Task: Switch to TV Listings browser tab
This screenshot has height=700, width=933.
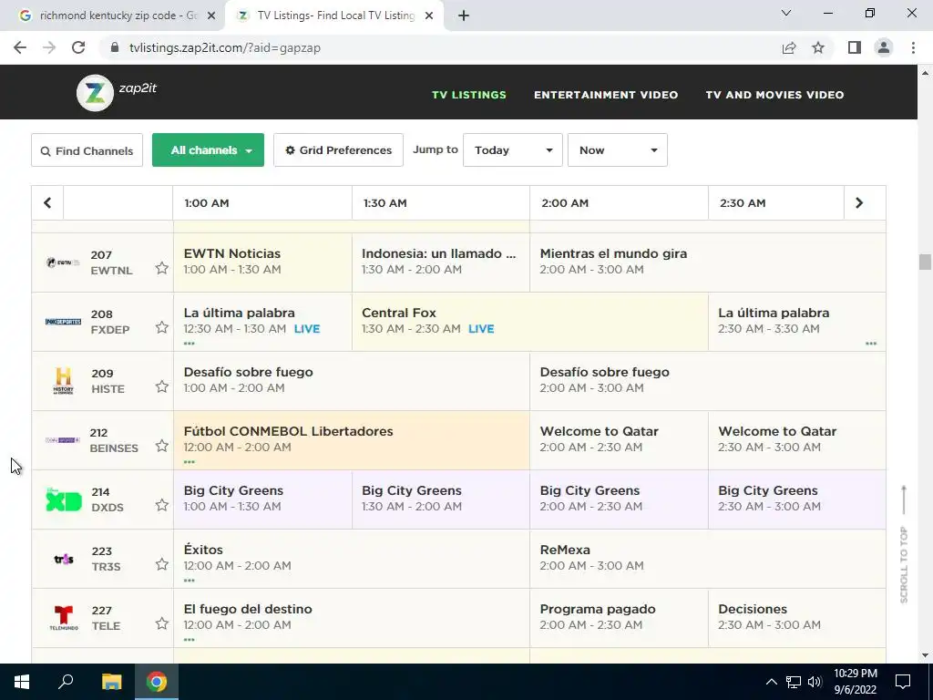Action: (333, 16)
